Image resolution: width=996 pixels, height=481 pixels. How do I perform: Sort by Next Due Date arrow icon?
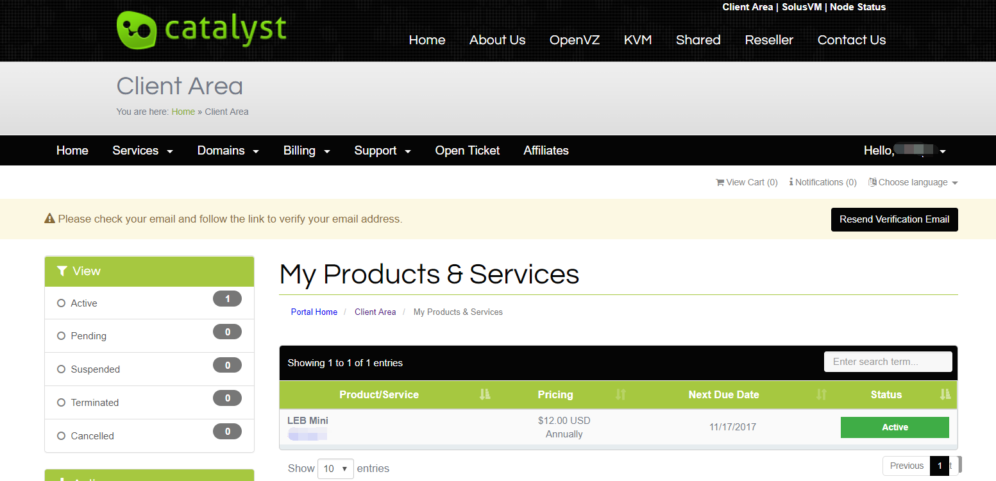[822, 394]
